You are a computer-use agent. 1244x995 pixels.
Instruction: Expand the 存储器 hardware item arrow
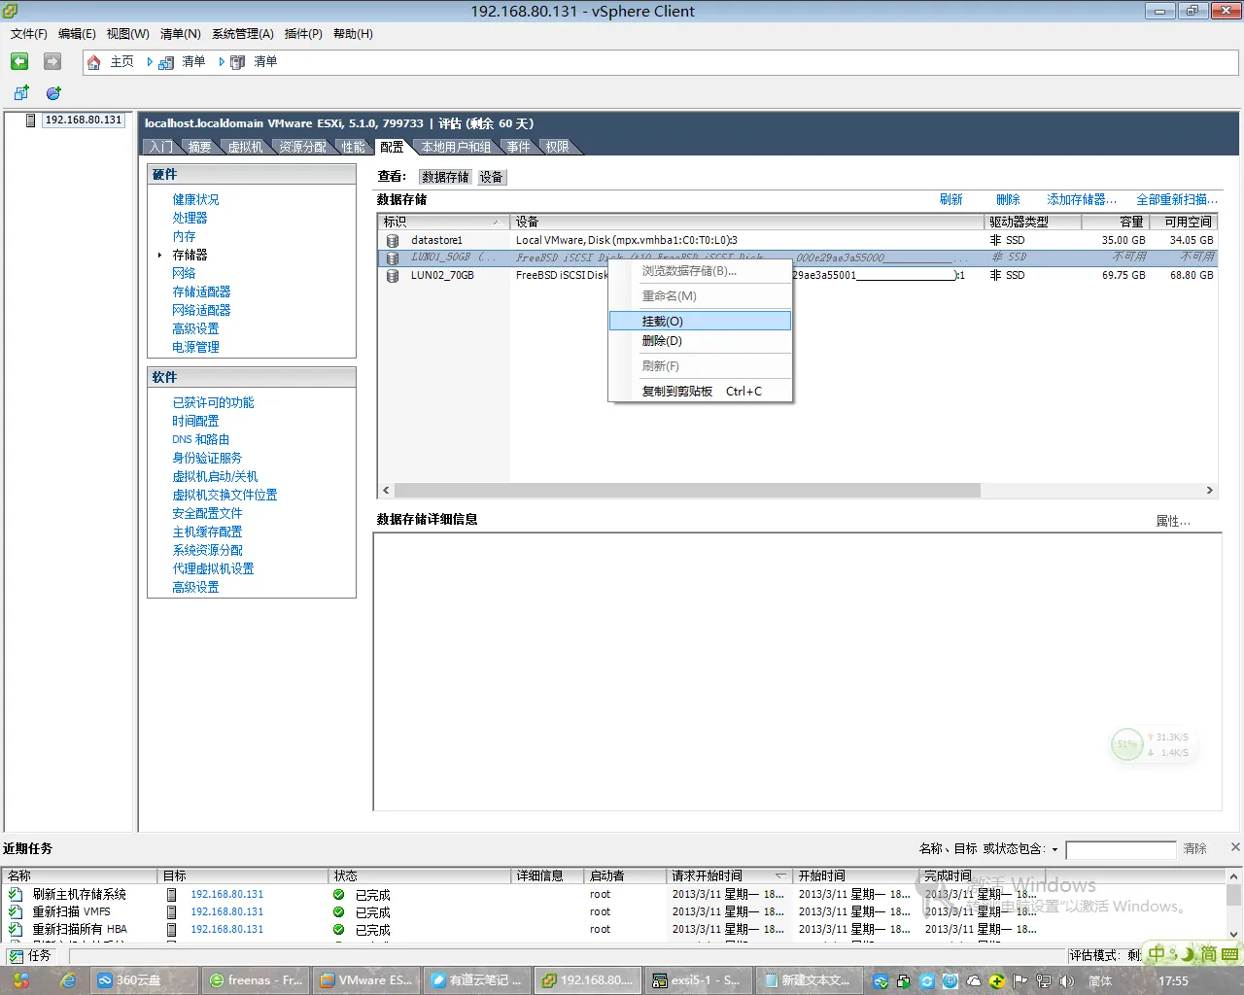[x=159, y=255]
